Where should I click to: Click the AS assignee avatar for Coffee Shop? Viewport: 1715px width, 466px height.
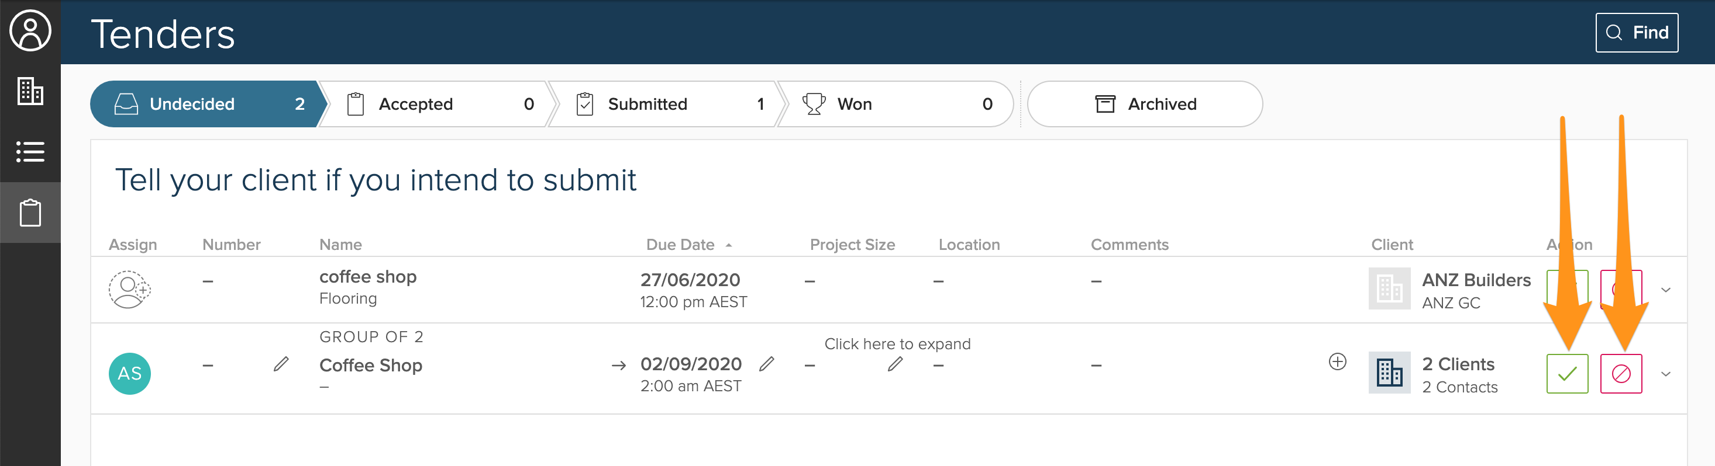pyautogui.click(x=129, y=374)
